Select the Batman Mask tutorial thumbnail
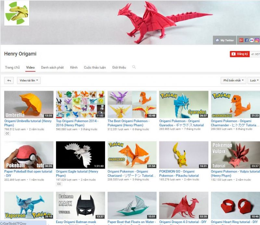This screenshot has width=260, height=225. pos(80,205)
